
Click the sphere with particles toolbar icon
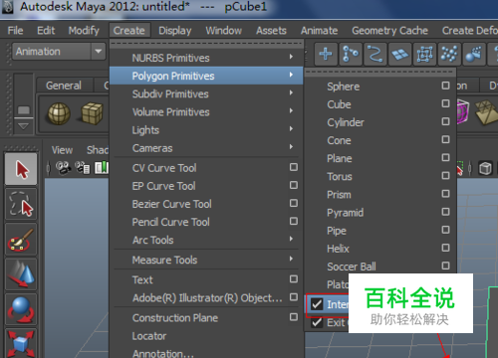pos(474,54)
